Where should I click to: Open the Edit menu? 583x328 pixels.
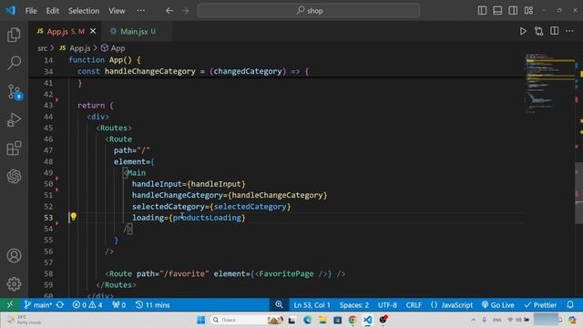(x=53, y=11)
